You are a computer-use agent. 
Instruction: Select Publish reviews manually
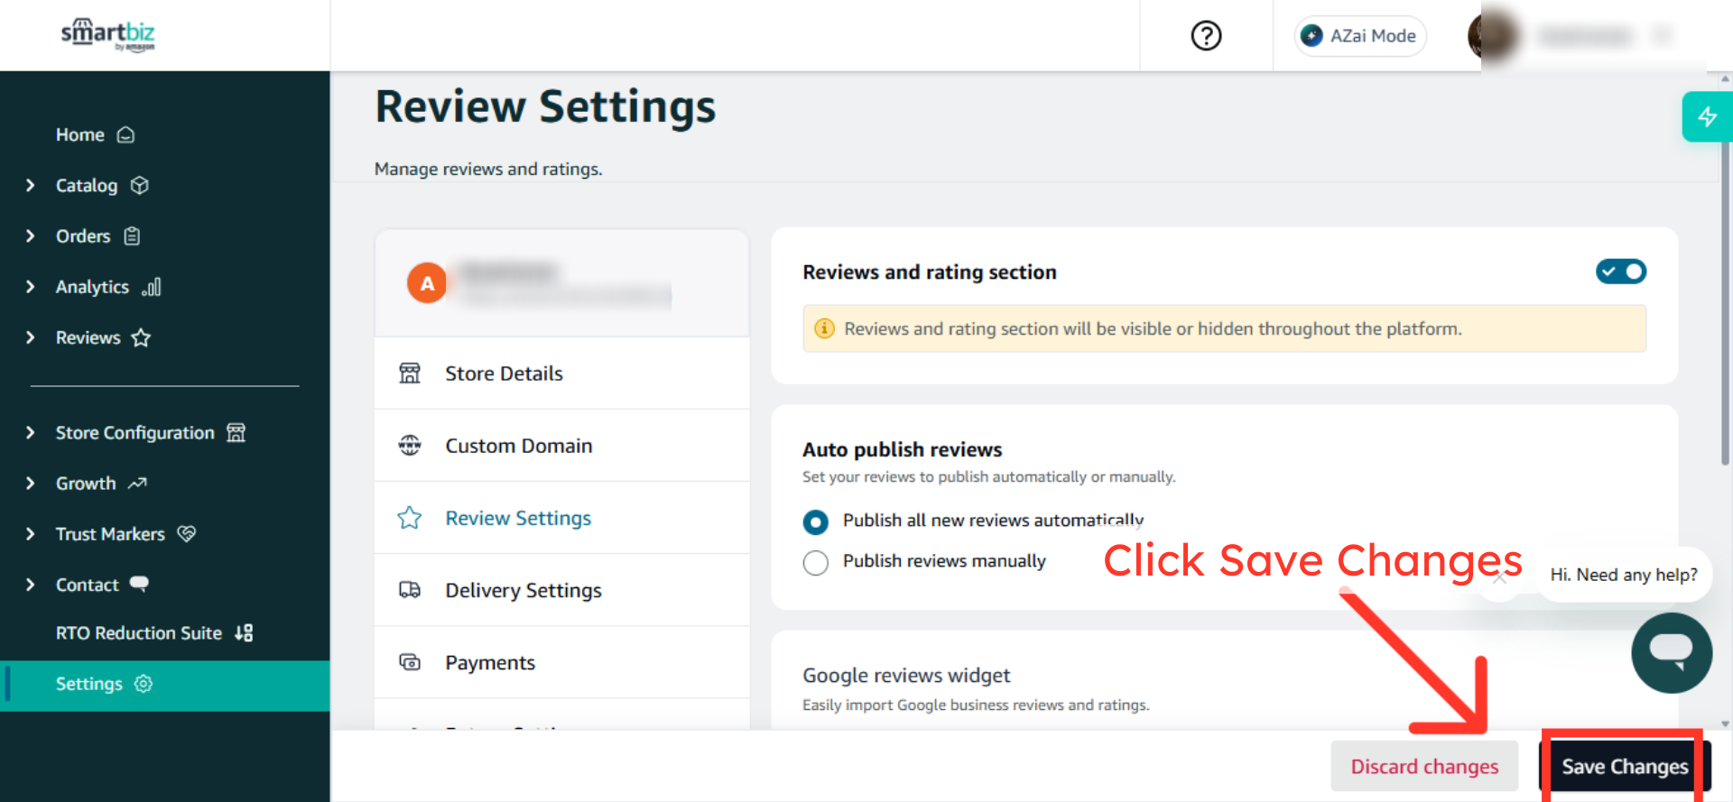pos(815,563)
